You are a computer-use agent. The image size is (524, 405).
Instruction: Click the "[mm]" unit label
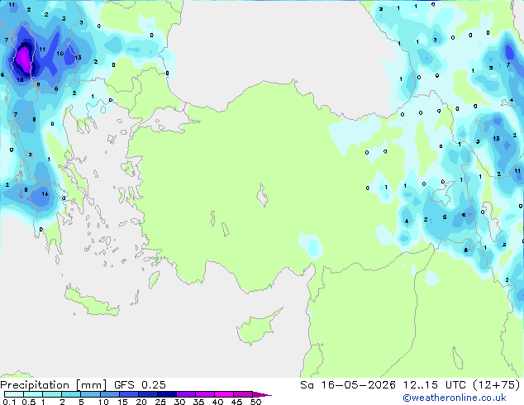[92, 385]
